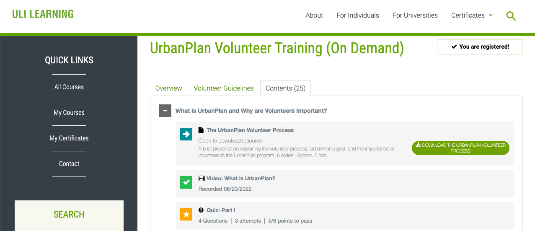Click the You are registered button

click(x=480, y=47)
